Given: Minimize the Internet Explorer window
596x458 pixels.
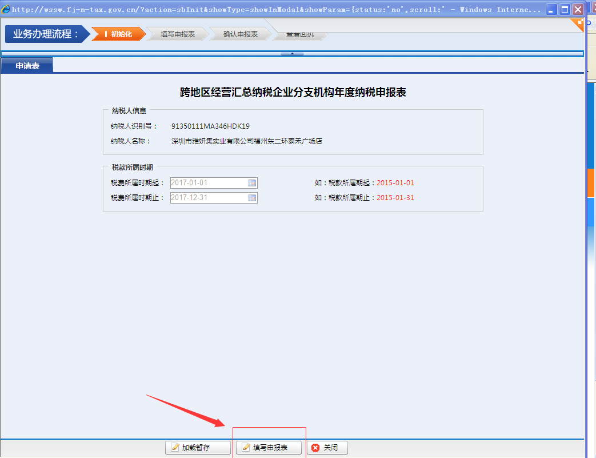Looking at the screenshot, I should tap(551, 10).
